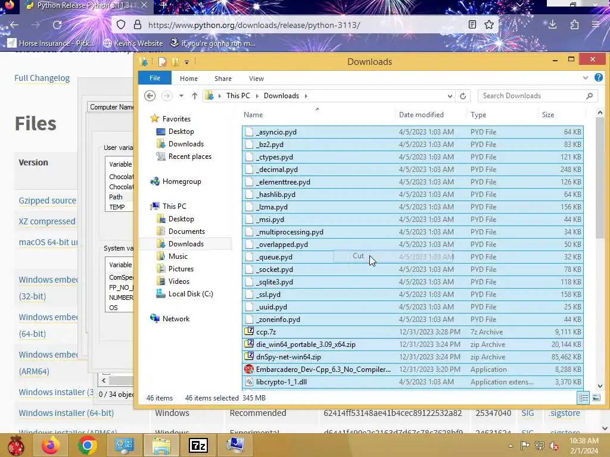Screen dimensions: 610x457
Task: Open the View ribbon tab
Action: [256, 79]
